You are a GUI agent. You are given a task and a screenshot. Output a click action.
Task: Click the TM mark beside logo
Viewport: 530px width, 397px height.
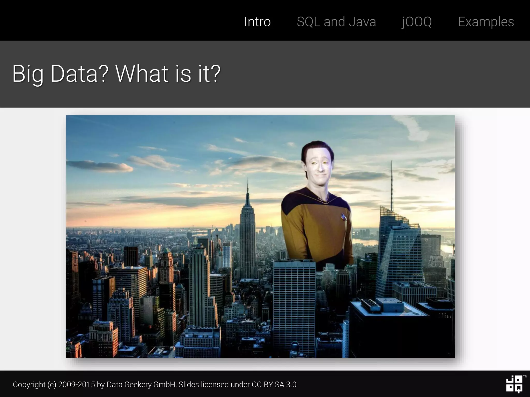coord(525,377)
